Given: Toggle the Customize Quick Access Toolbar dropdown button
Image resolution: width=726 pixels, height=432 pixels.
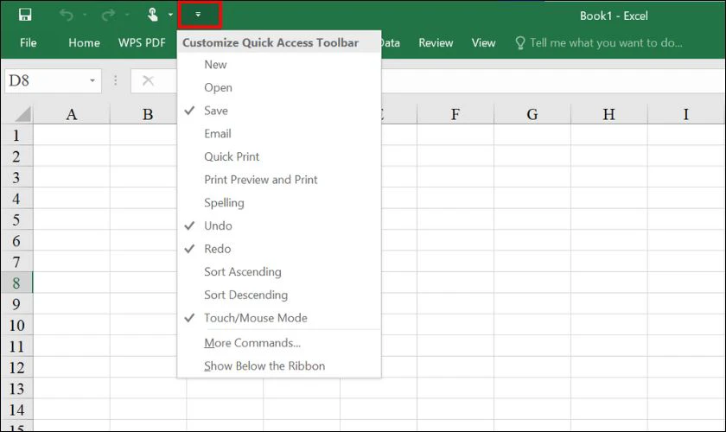Looking at the screenshot, I should coord(200,15).
